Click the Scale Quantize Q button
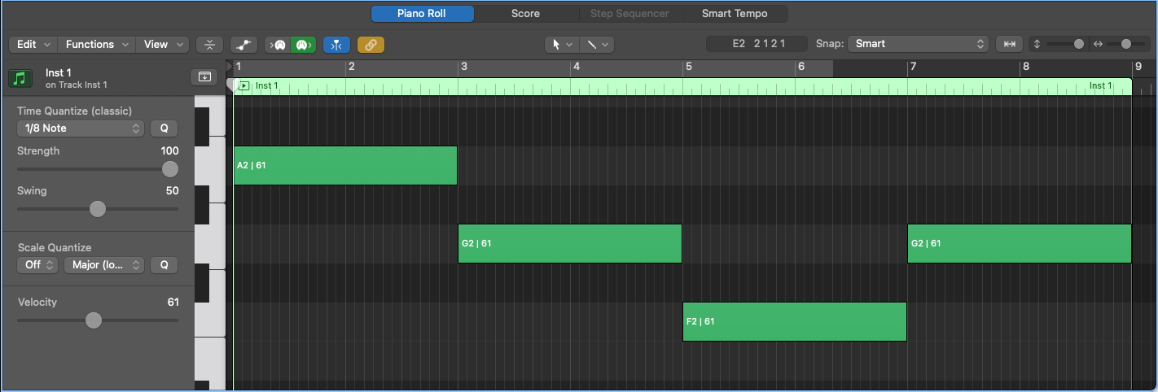 (164, 265)
